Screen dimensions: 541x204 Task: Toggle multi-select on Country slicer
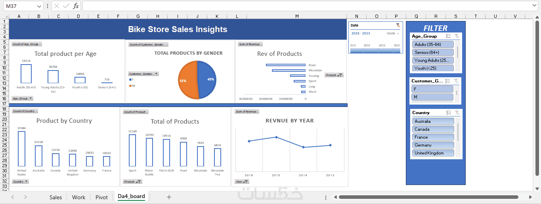[x=448, y=112]
